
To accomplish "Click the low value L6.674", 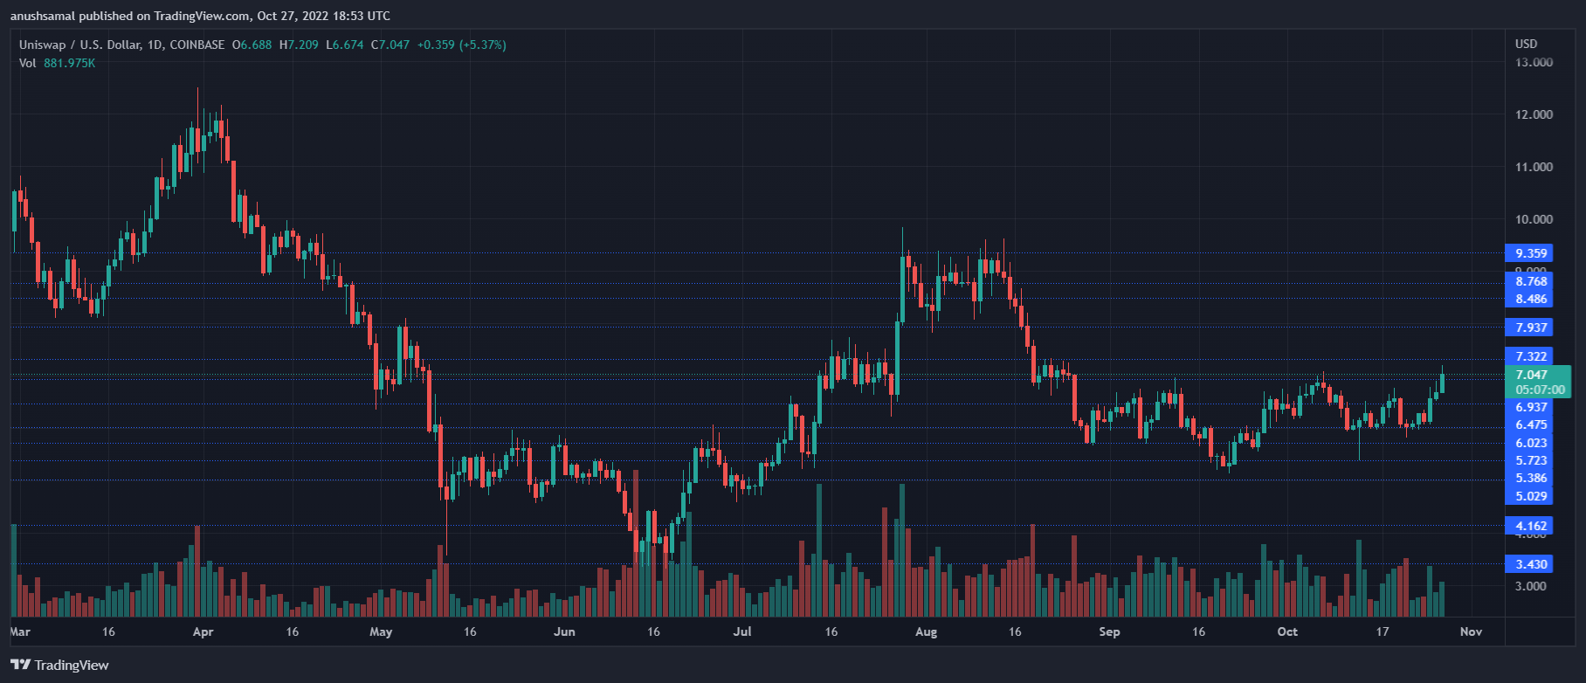I will coord(345,45).
